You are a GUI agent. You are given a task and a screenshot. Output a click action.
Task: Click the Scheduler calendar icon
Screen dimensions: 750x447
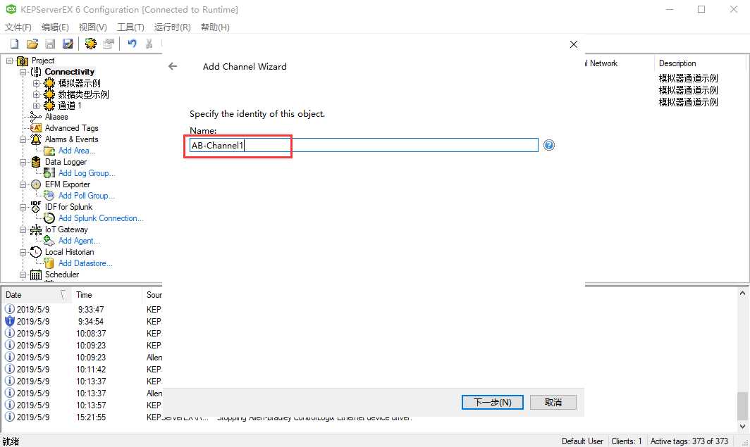coord(36,275)
